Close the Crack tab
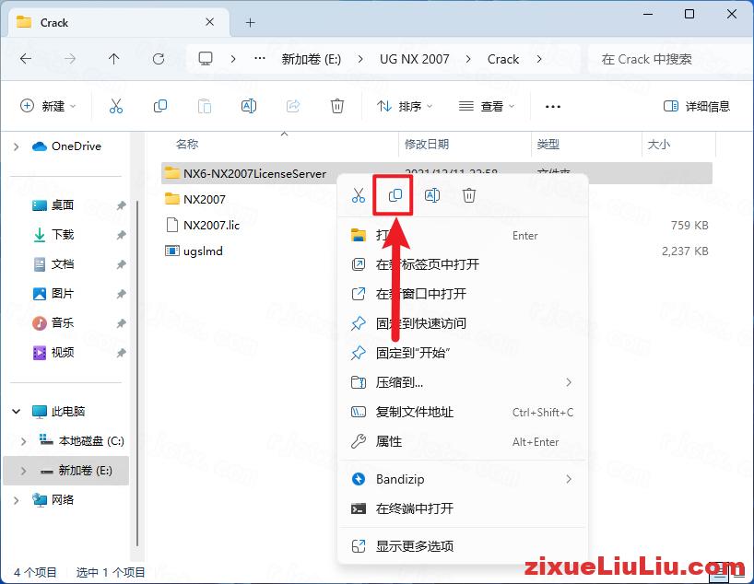 (209, 22)
